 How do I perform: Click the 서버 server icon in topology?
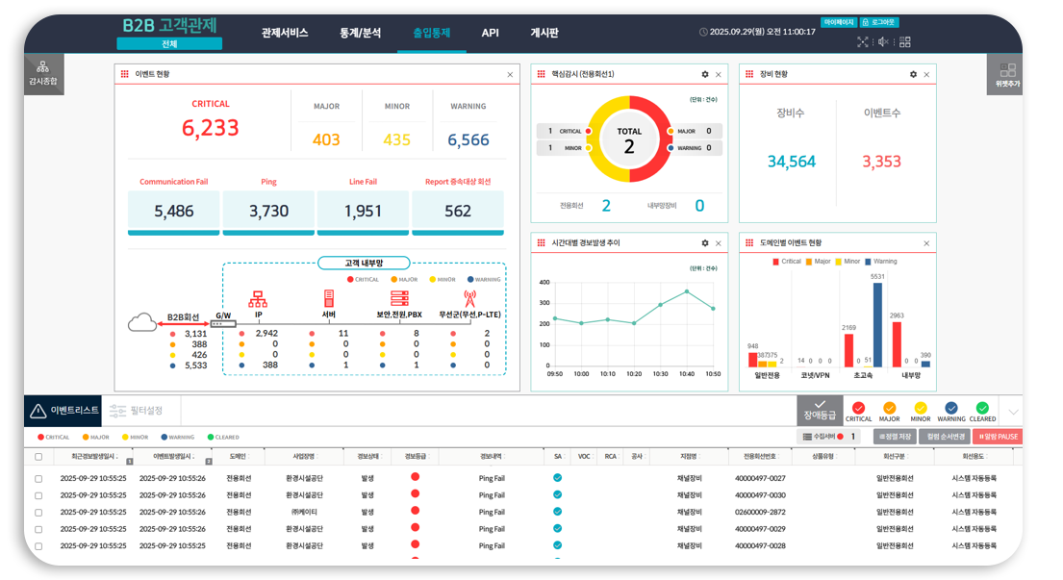(x=329, y=299)
